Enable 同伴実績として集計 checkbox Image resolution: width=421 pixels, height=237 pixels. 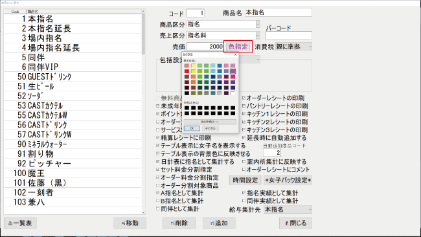244,201
